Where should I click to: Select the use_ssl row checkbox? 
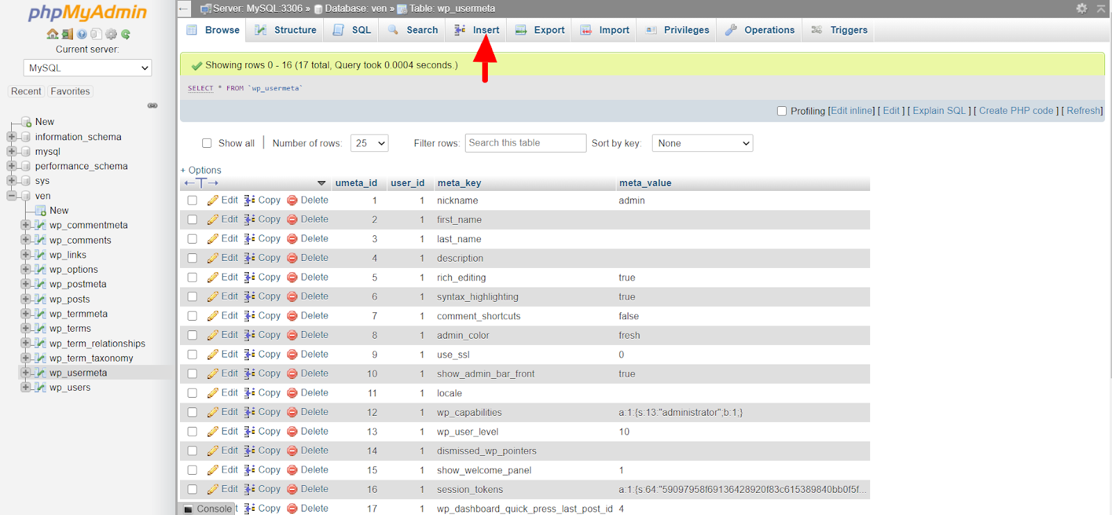point(193,355)
